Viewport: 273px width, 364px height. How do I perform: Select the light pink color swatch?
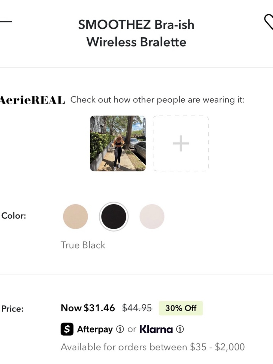pyautogui.click(x=152, y=217)
